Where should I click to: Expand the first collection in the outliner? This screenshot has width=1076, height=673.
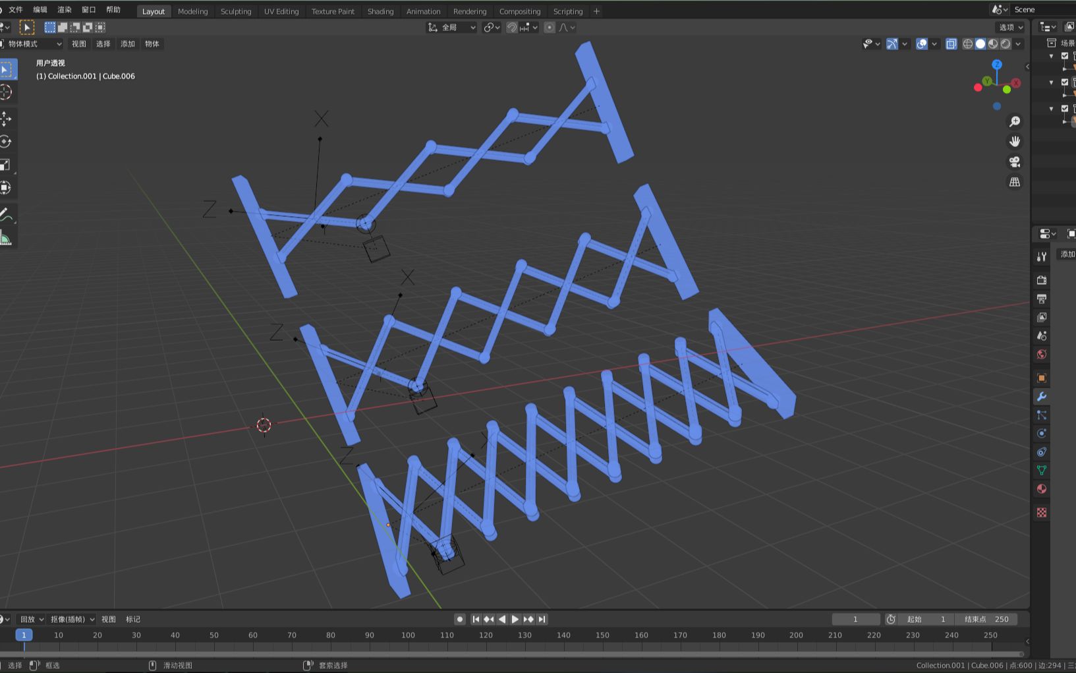1052,56
